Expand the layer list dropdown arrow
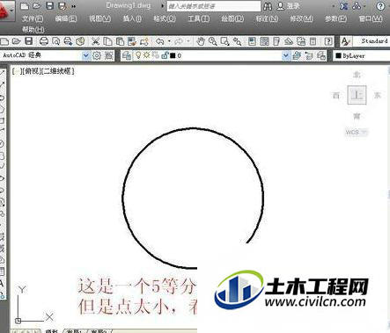This screenshot has width=390, height=333. [x=286, y=55]
